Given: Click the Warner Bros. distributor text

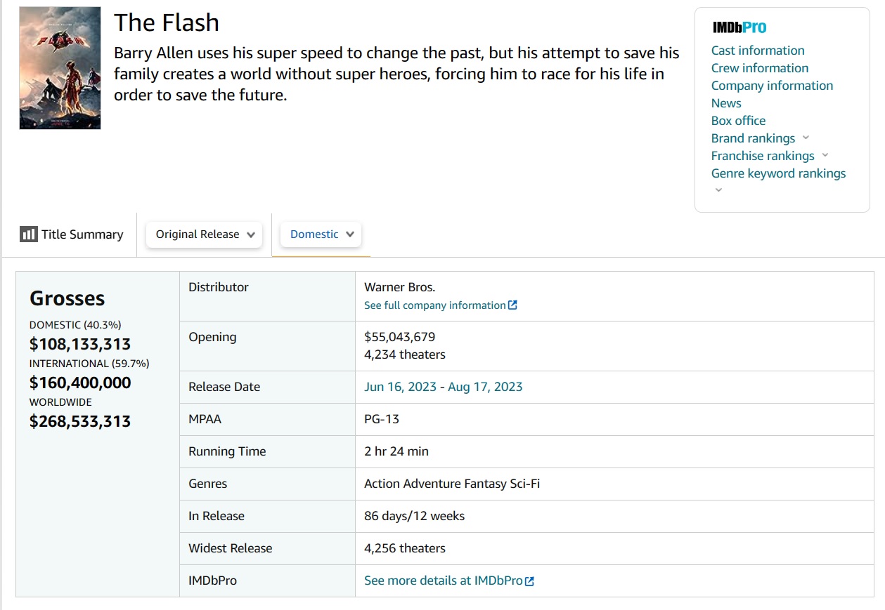Looking at the screenshot, I should click(x=399, y=287).
